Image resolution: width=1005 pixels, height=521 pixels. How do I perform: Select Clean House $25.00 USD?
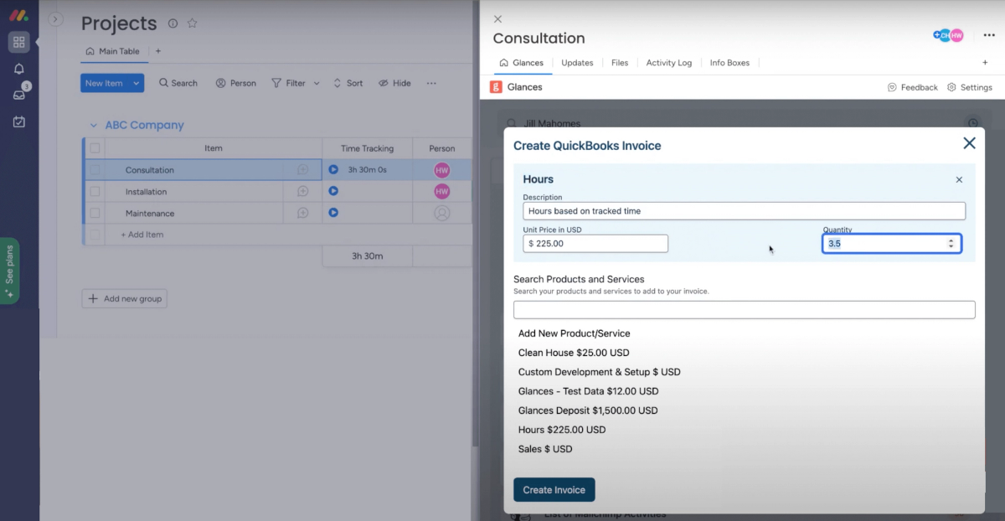(574, 353)
